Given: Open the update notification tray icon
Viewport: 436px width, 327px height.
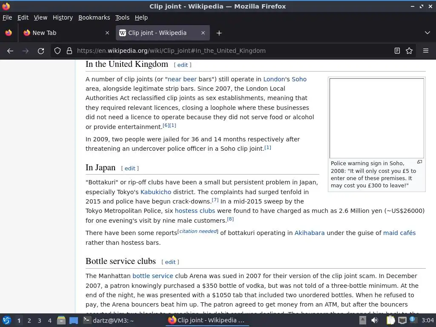Looking at the screenshot, I should click(x=413, y=320).
